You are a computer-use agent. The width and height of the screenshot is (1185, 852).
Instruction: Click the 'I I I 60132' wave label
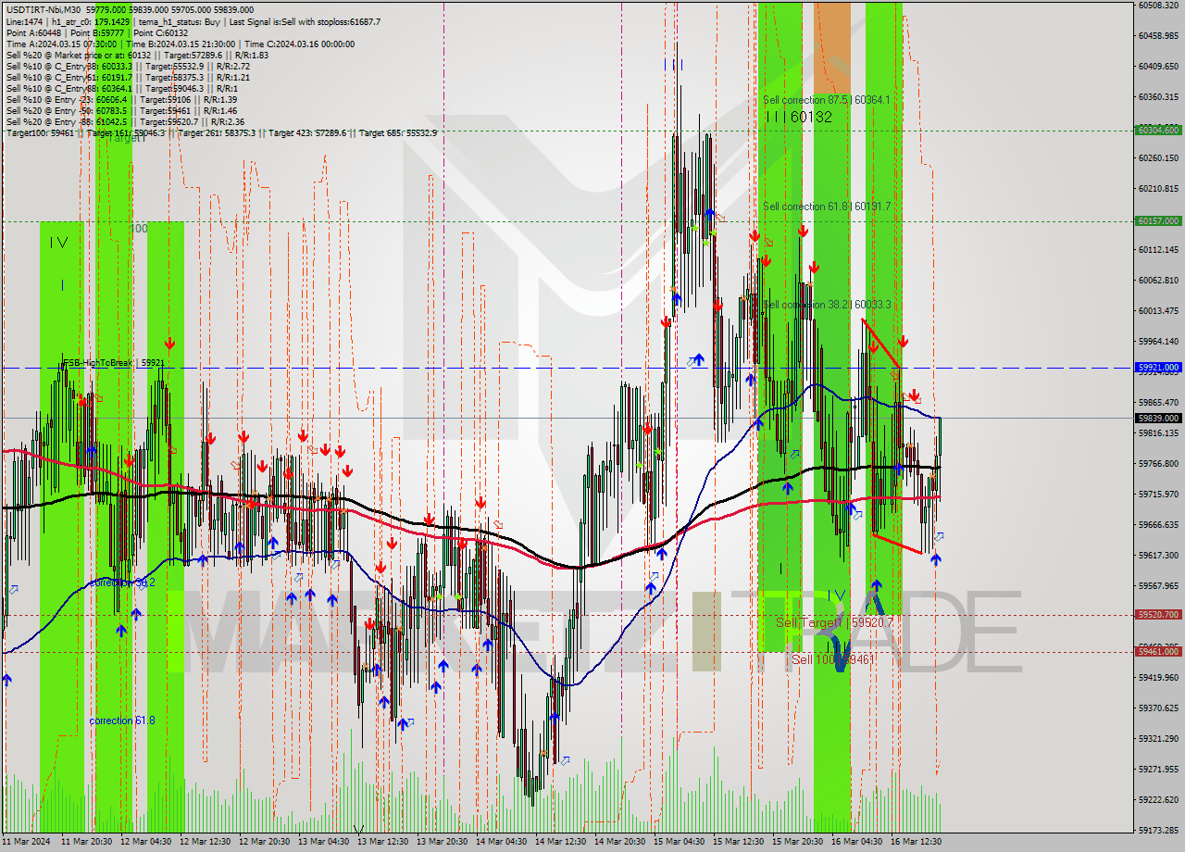[x=798, y=117]
